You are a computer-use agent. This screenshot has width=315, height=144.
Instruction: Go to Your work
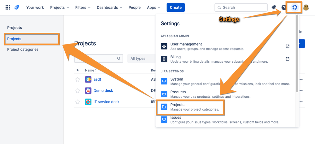click(35, 8)
